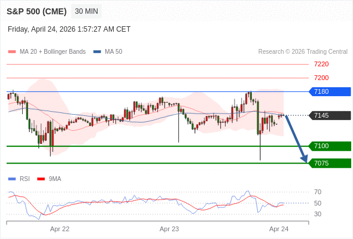This screenshot has width=353, height=239.
Task: Click the blue MA 50 legend swatch
Action: coord(97,52)
